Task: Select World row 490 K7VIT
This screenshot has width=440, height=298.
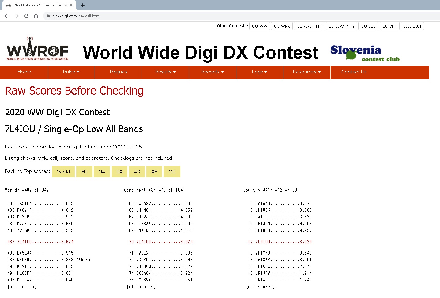Action: point(40,266)
